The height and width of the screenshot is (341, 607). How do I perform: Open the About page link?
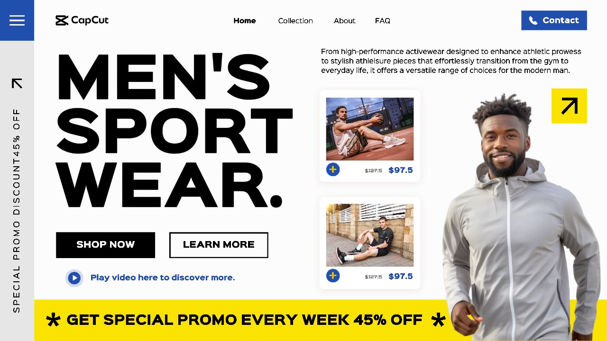coord(345,21)
